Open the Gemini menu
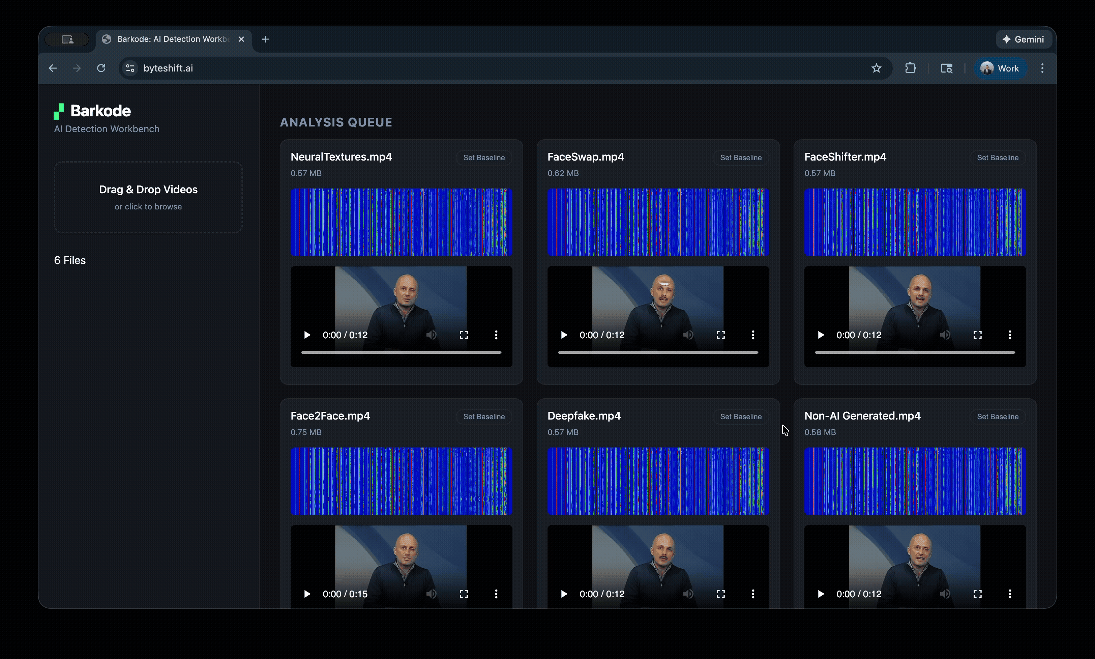 (x=1024, y=39)
